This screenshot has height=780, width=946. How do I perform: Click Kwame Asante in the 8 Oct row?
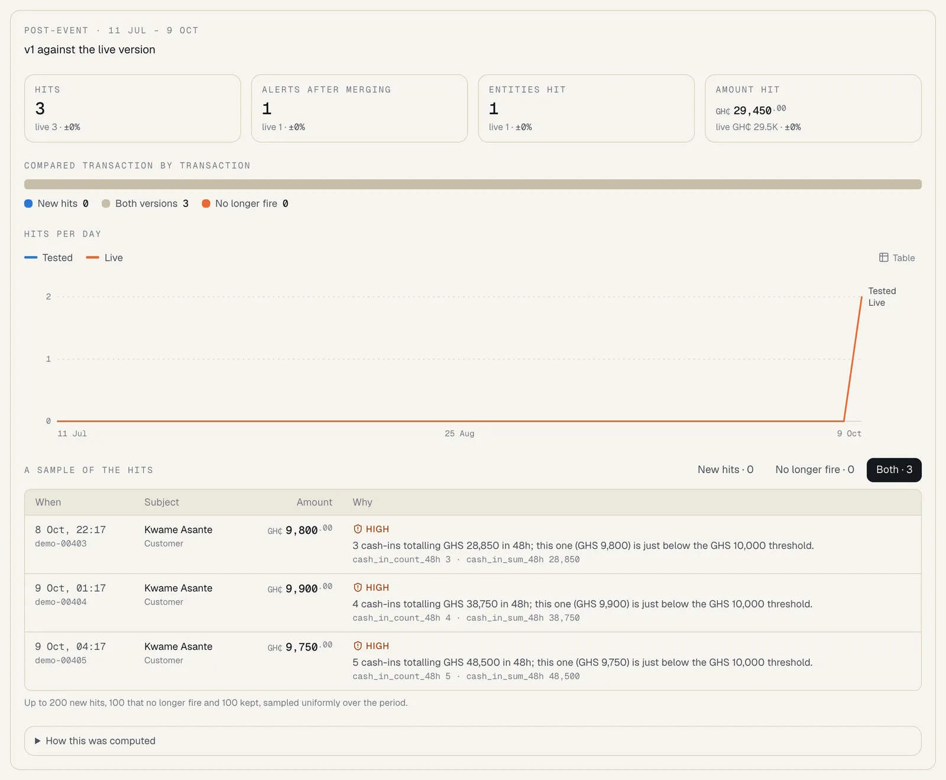click(x=178, y=530)
